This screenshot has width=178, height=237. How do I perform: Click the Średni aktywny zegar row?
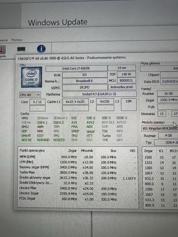click(x=78, y=178)
